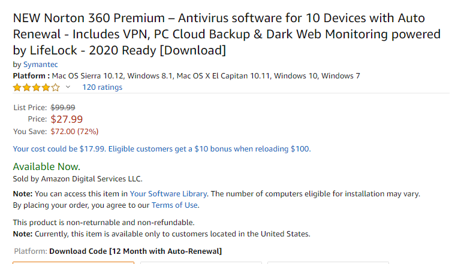Image resolution: width=455 pixels, height=264 pixels.
Task: Click the green Available Now text
Action: click(46, 166)
